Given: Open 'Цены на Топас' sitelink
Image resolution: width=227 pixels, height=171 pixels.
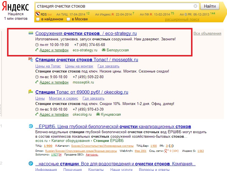Looking at the screenshot, I should [48, 66].
